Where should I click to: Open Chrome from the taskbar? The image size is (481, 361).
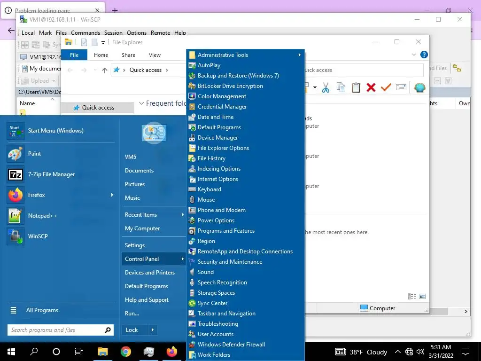click(126, 352)
